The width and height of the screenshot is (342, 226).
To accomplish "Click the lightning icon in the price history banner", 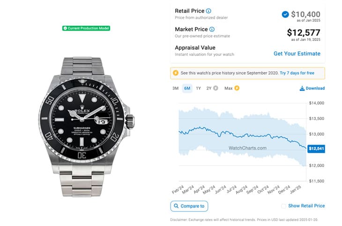I will 176,73.
